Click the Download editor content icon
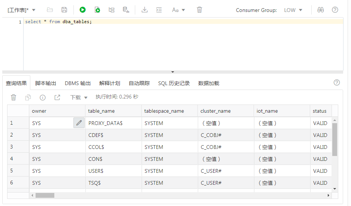The height and width of the screenshot is (206, 351). click(x=145, y=10)
